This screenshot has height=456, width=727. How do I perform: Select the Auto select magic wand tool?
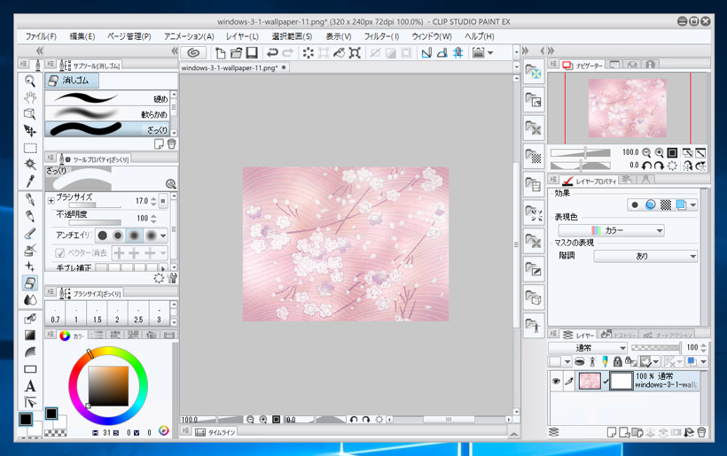30,164
